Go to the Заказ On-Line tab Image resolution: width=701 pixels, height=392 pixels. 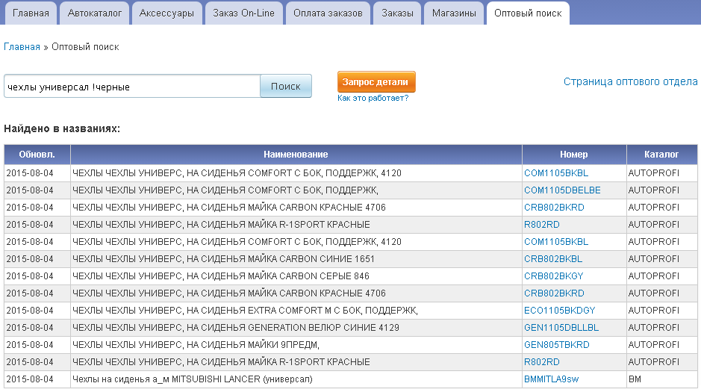243,13
